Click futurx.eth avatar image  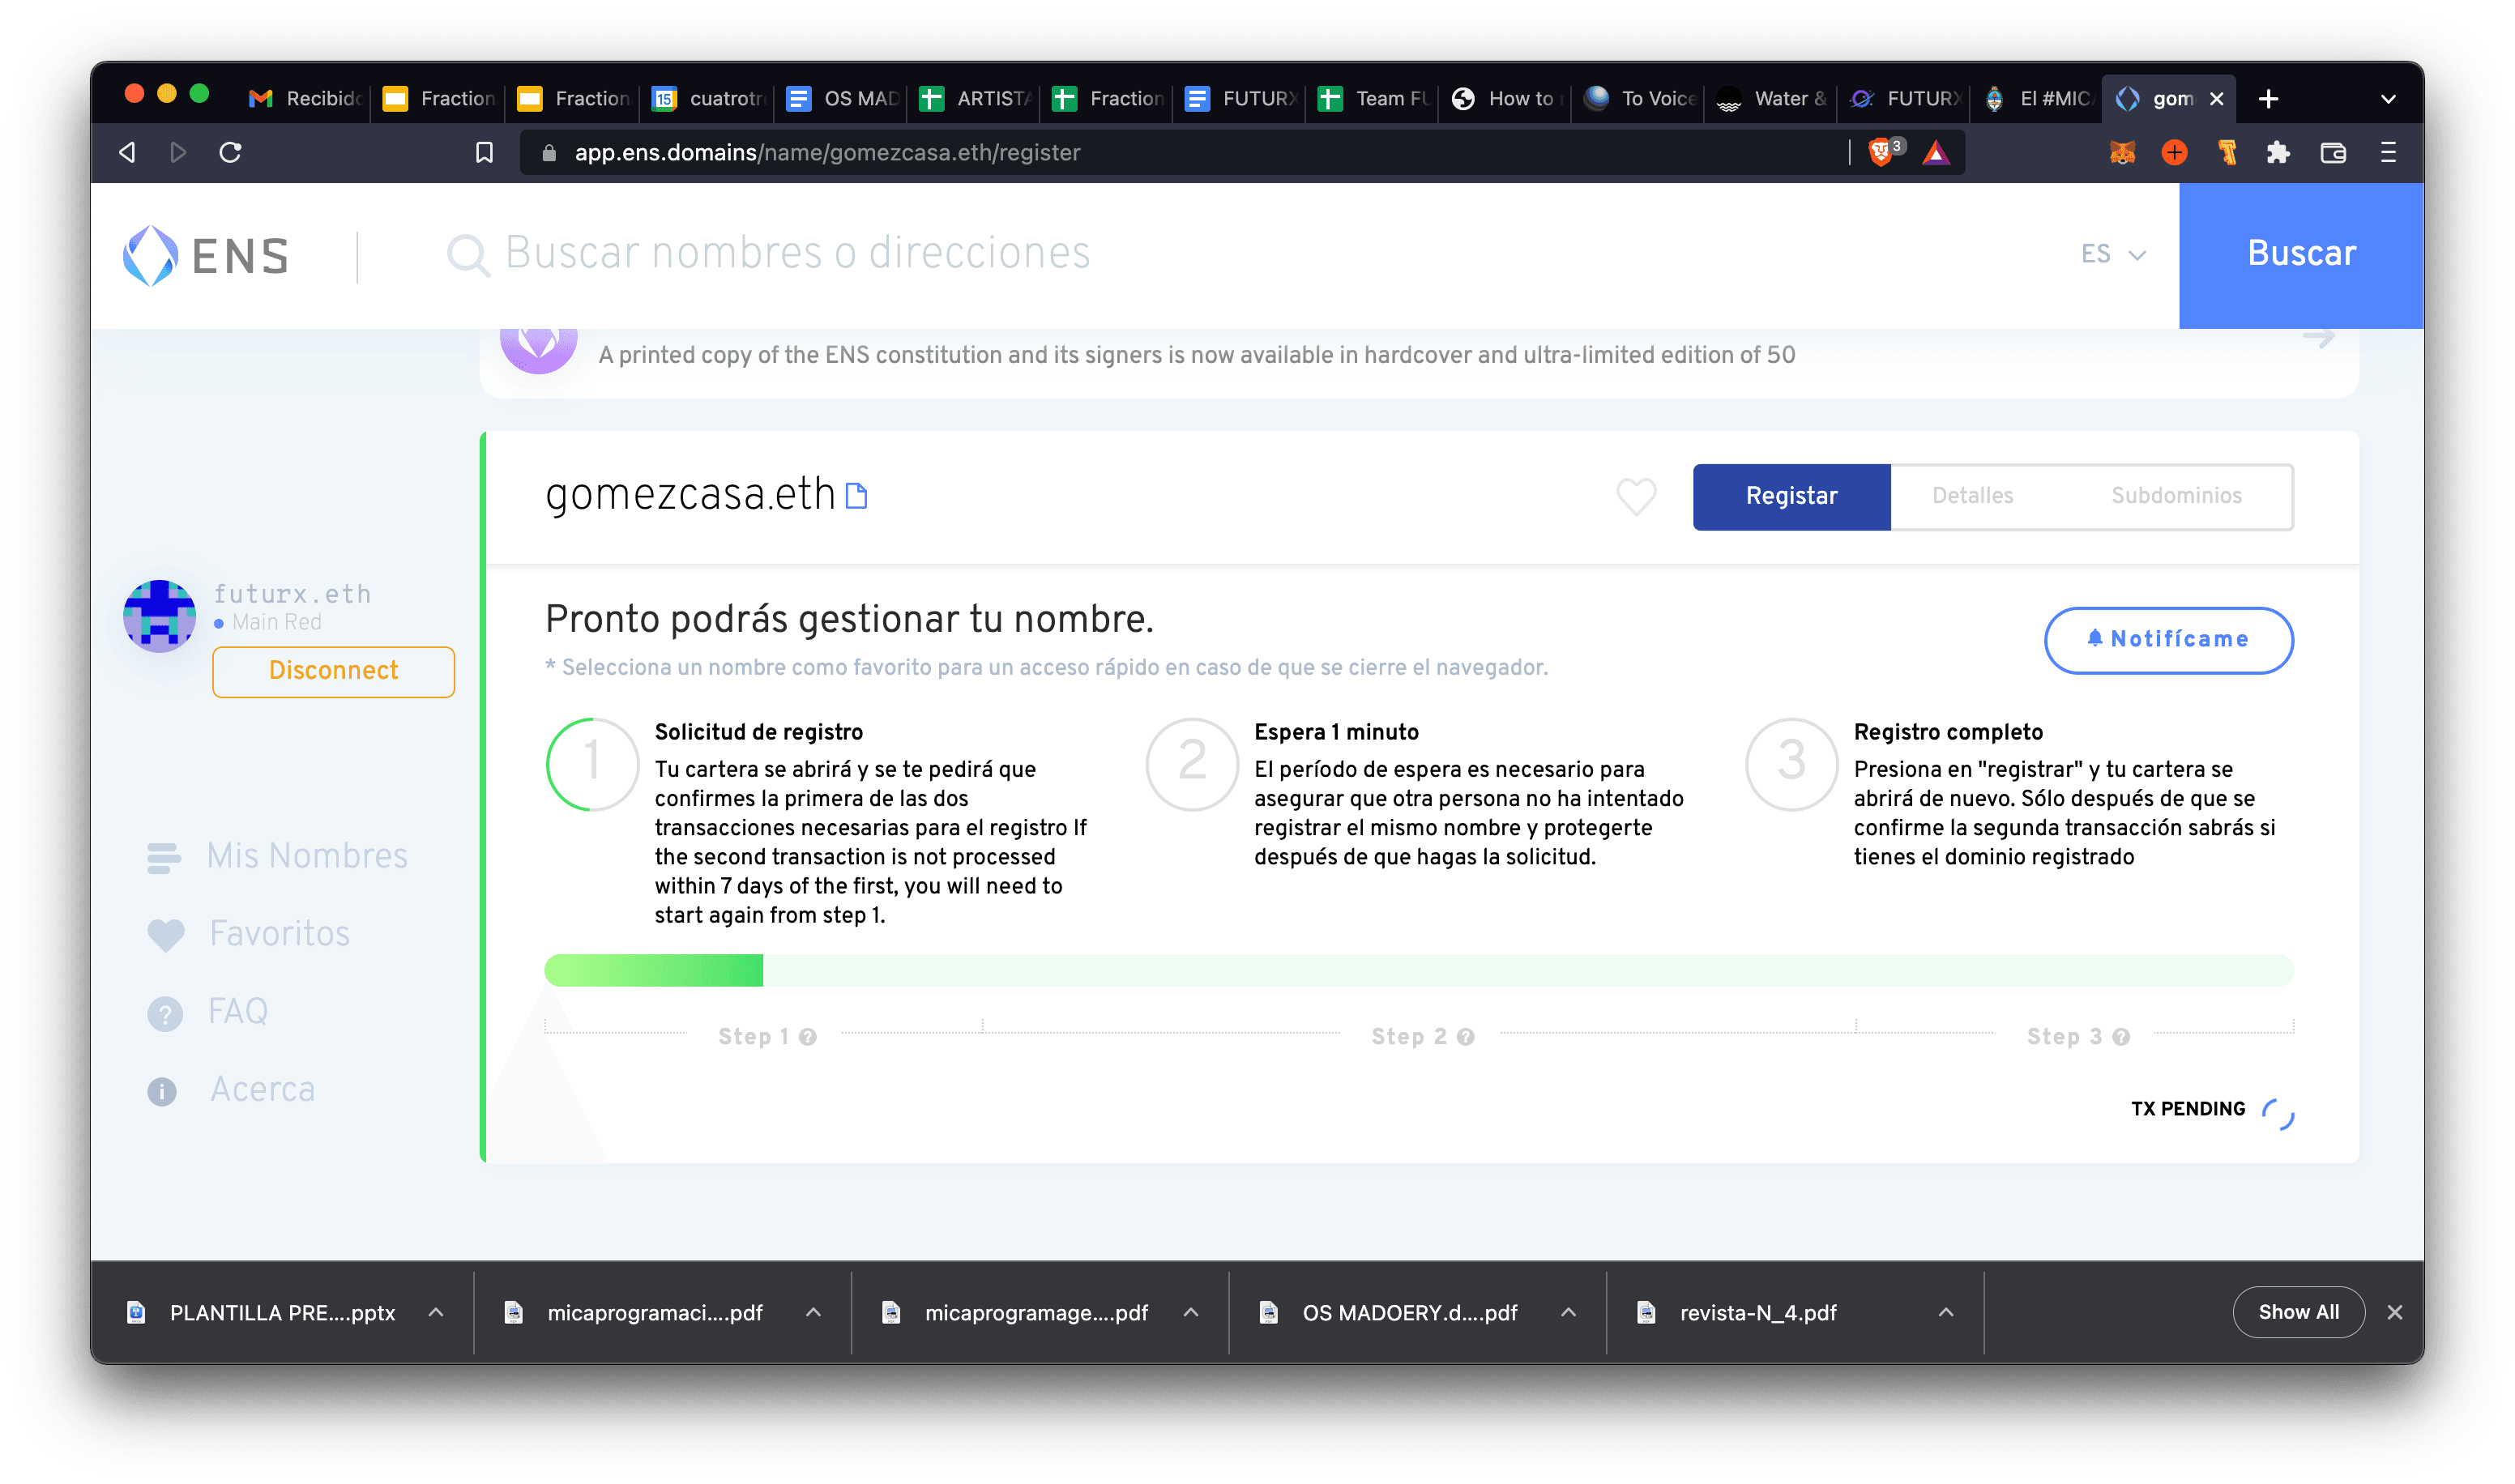[159, 616]
